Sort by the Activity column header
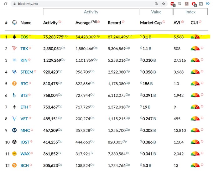 [50, 23]
